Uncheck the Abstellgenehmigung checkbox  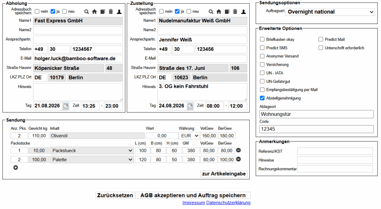click(262, 98)
